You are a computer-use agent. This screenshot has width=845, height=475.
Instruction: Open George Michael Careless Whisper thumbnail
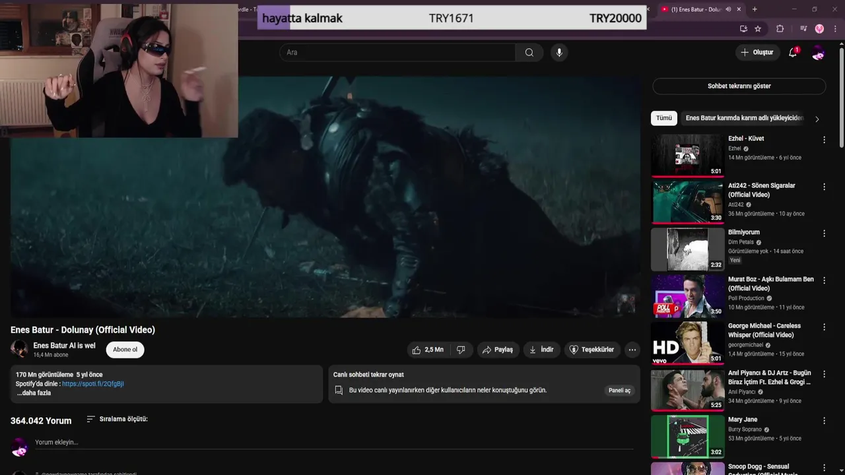pyautogui.click(x=687, y=343)
